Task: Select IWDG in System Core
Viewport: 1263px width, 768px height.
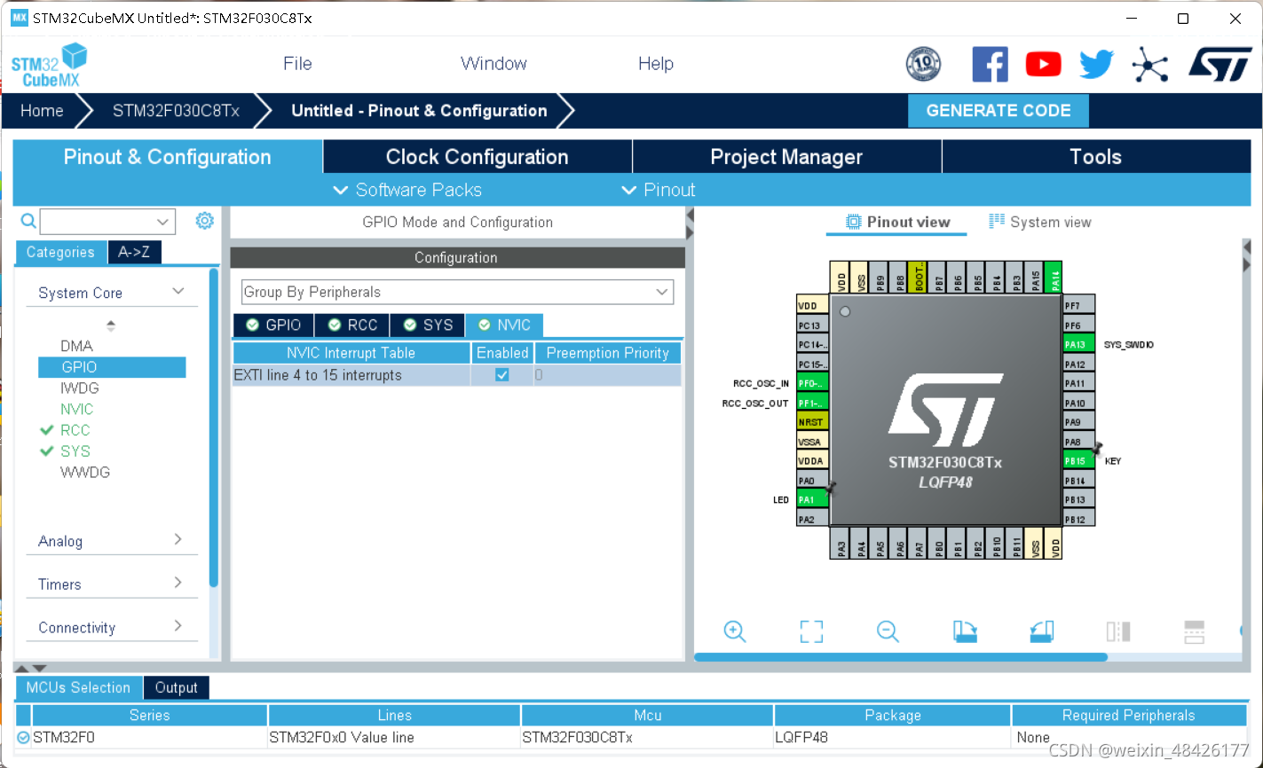Action: coord(80,388)
